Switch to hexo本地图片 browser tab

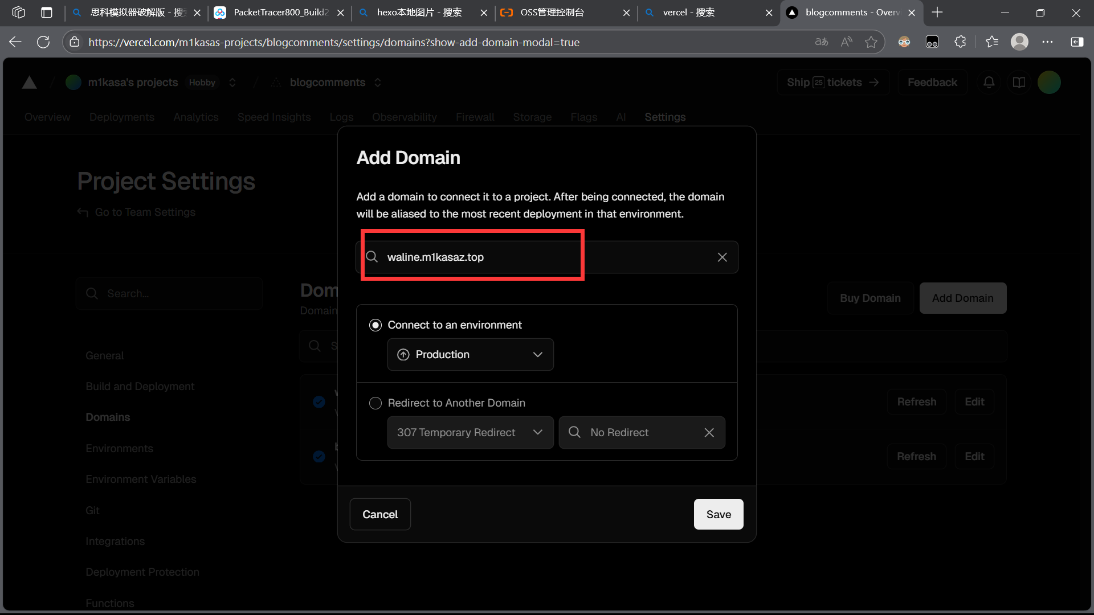423,13
